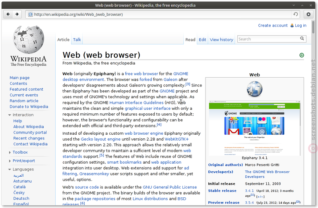Click the preview release 3.5.4 link
Image resolution: width=318 pixels, height=208 pixels.
tap(249, 202)
